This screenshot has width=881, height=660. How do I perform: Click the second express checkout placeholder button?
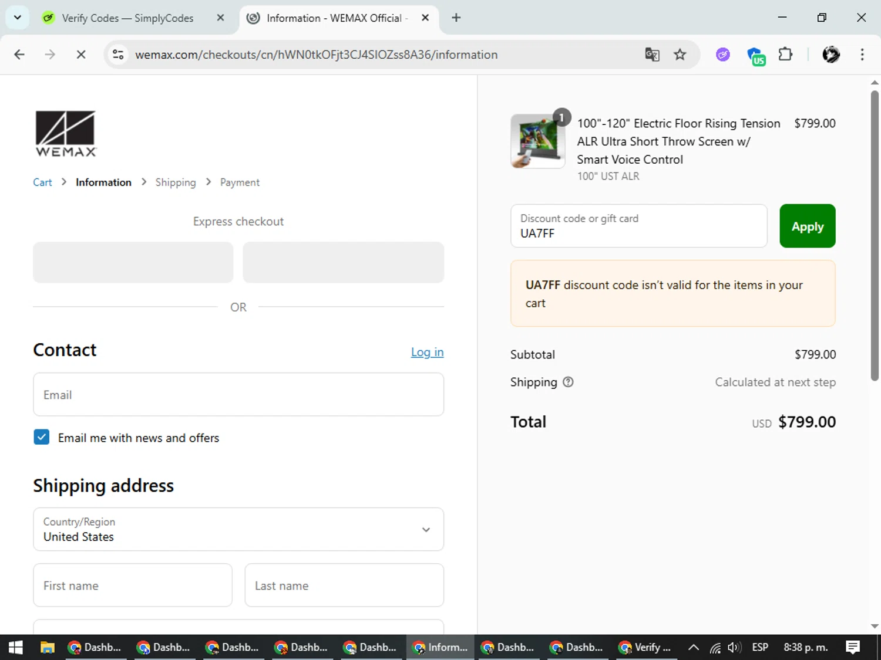344,262
